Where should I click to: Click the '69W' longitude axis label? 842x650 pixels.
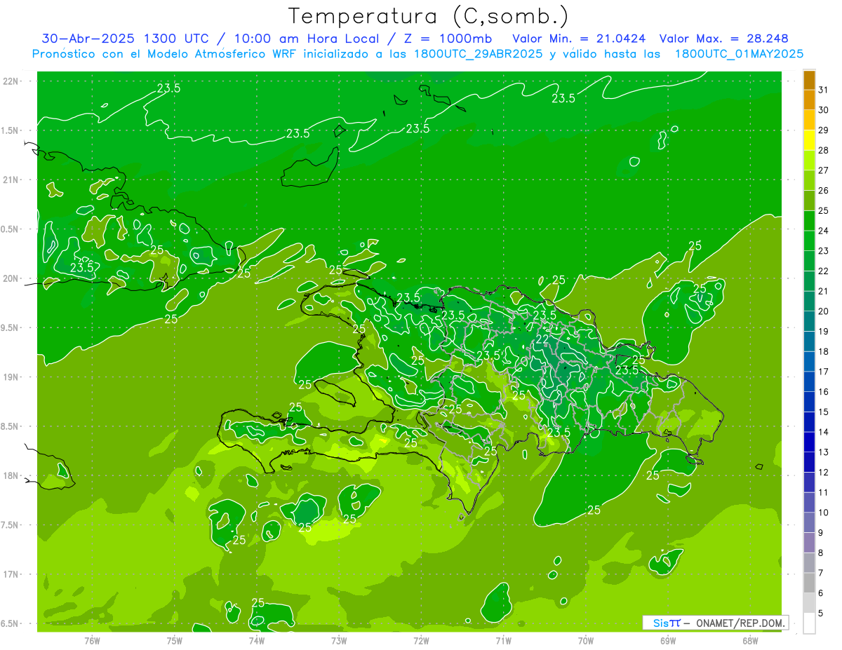coord(667,641)
